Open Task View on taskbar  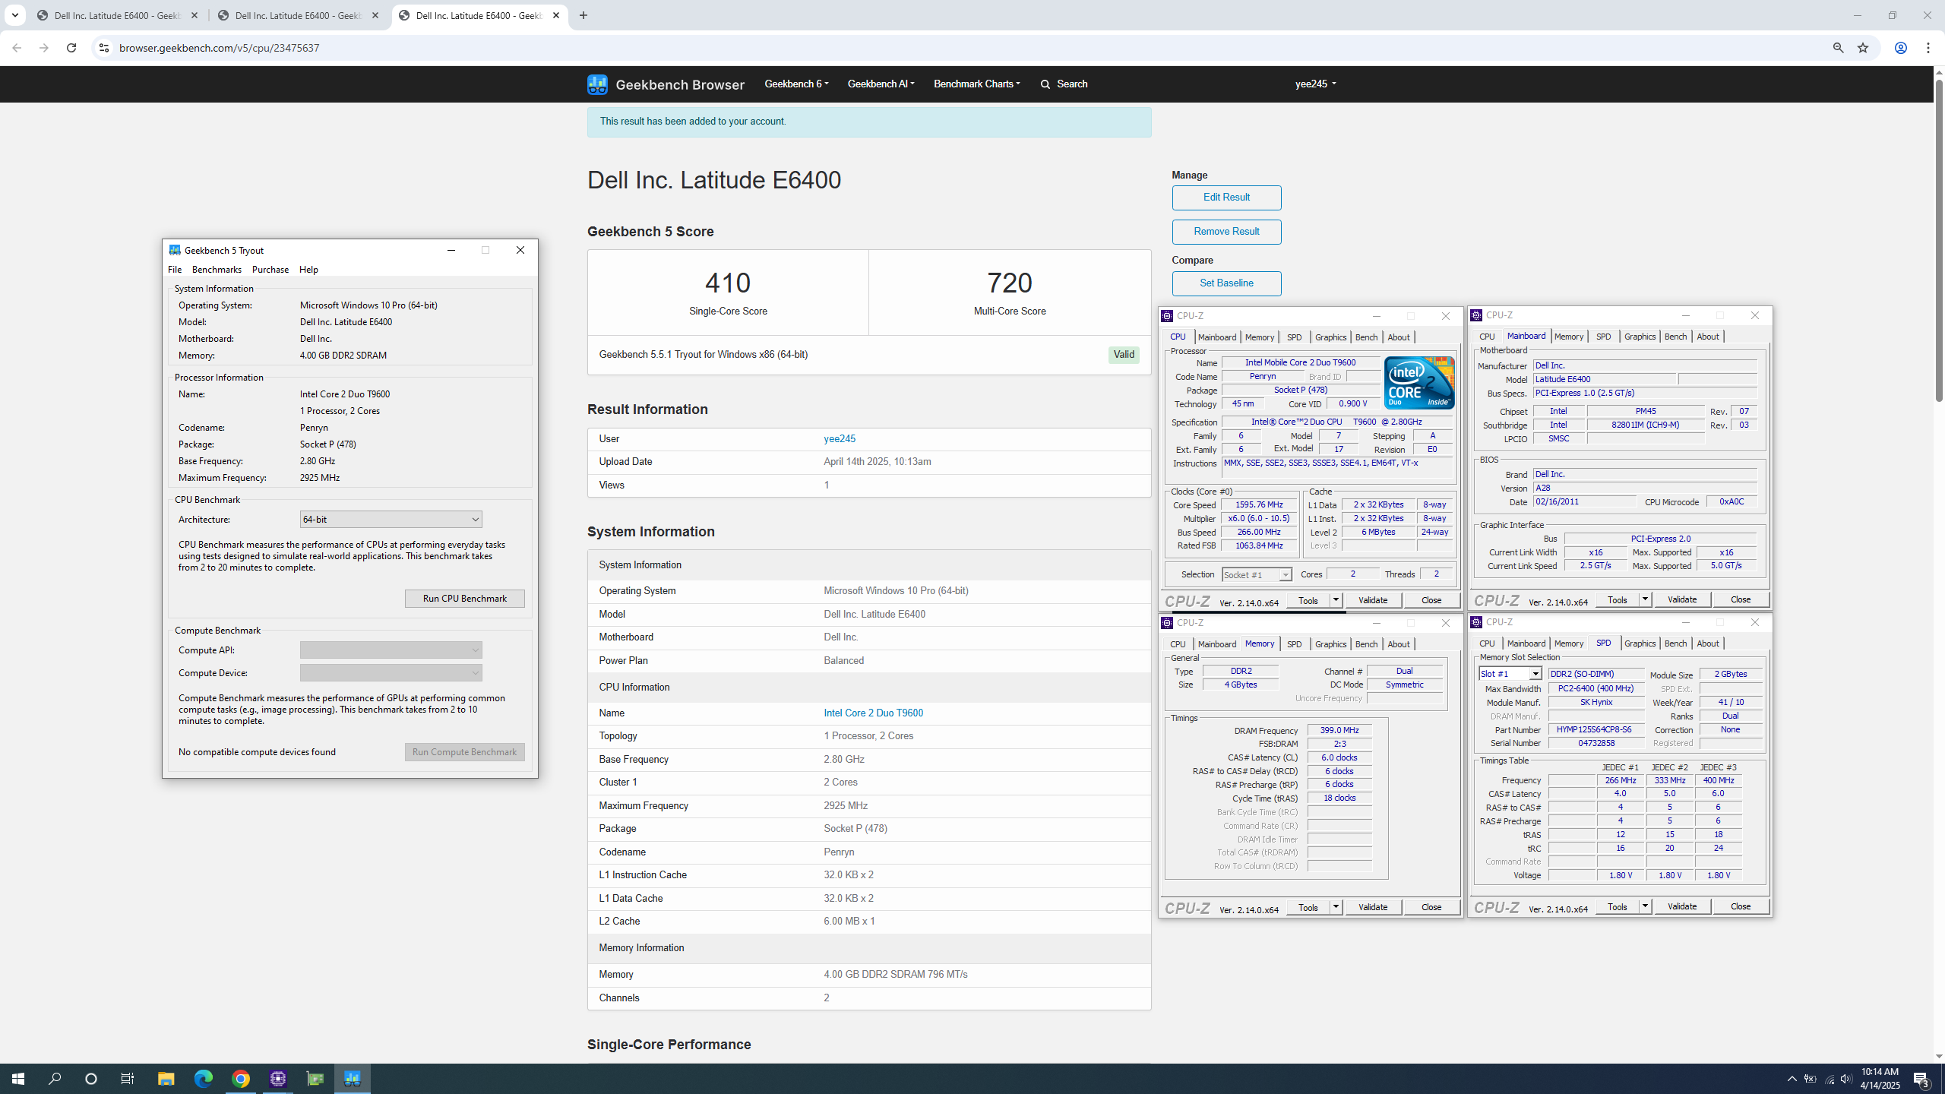(x=128, y=1079)
